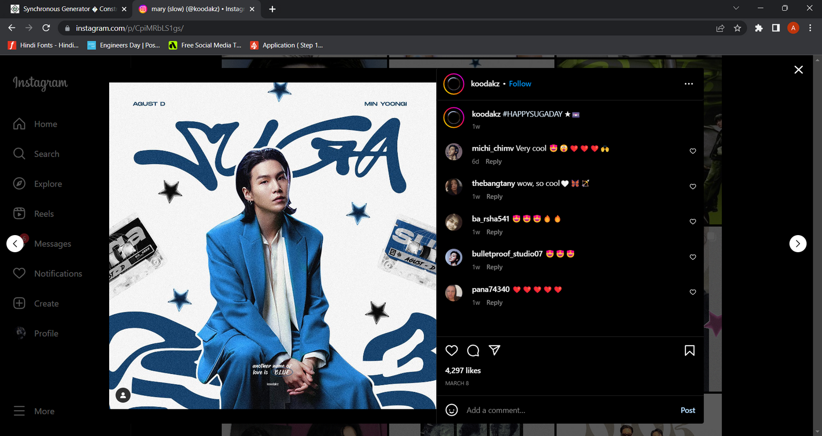
Task: Click the #HAPPYSUGADAY hashtag
Action: point(532,114)
